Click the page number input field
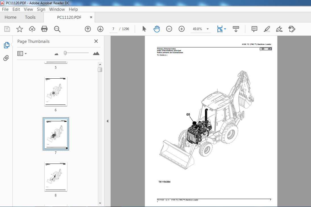Screen dimensions: 311x207 113,29
